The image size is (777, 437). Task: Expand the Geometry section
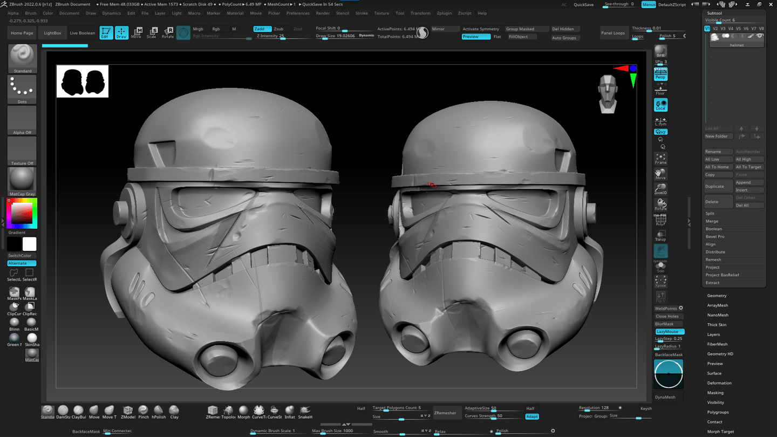[717, 296]
